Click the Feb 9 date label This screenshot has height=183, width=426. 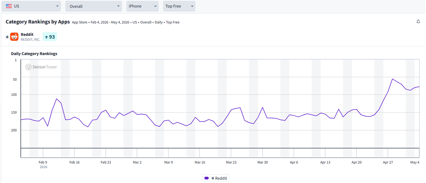coord(43,162)
